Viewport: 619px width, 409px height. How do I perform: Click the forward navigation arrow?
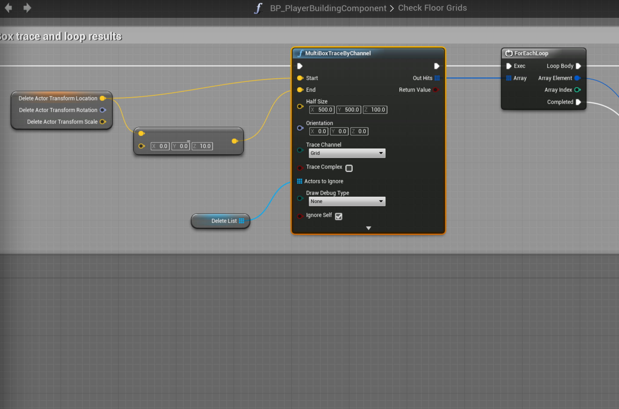point(27,8)
